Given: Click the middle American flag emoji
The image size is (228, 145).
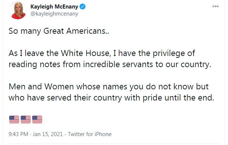Looking at the screenshot, I should coord(26,119).
